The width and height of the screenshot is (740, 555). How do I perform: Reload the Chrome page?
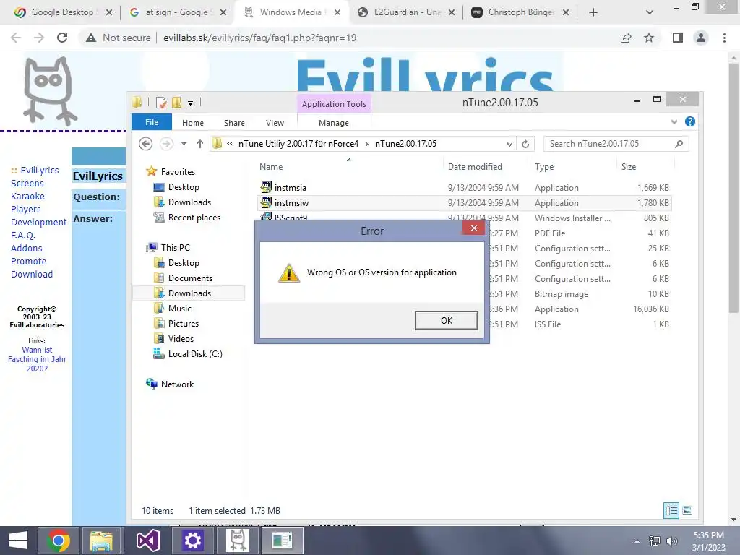[62, 38]
